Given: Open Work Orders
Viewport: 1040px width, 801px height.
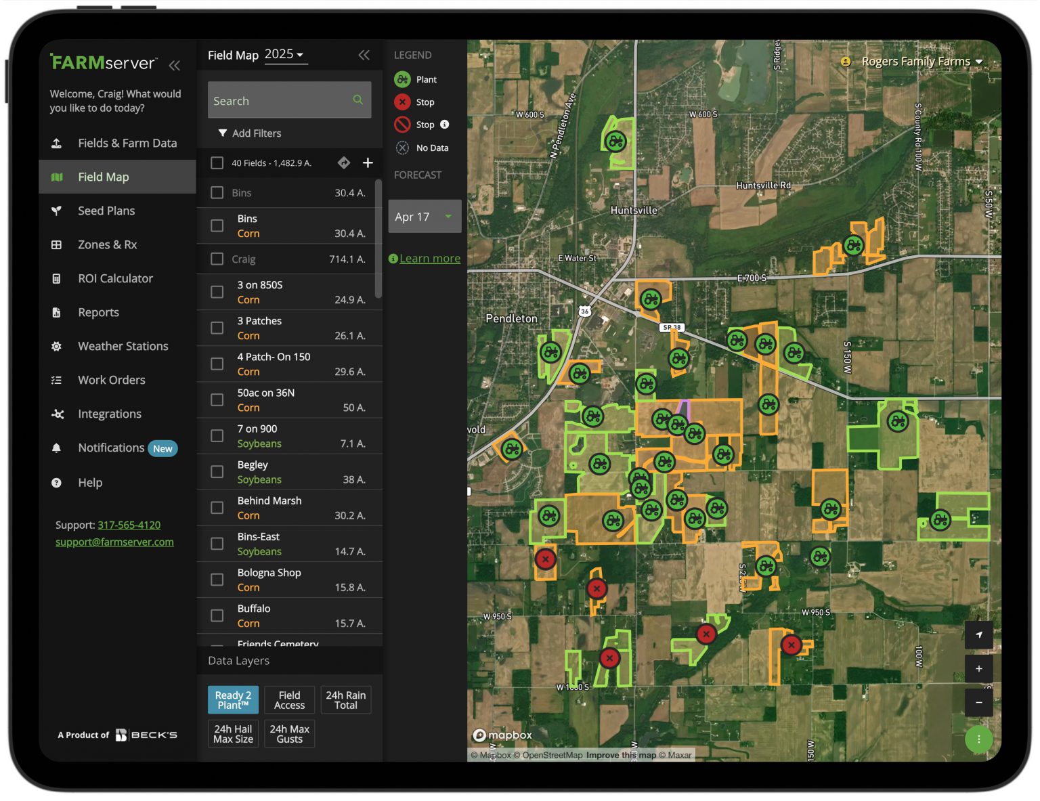Looking at the screenshot, I should point(117,380).
